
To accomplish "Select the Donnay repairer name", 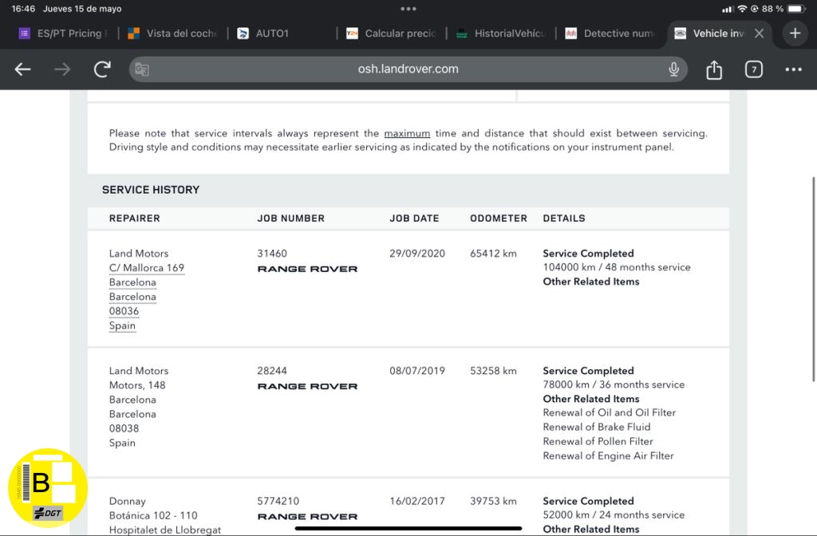I will click(127, 501).
